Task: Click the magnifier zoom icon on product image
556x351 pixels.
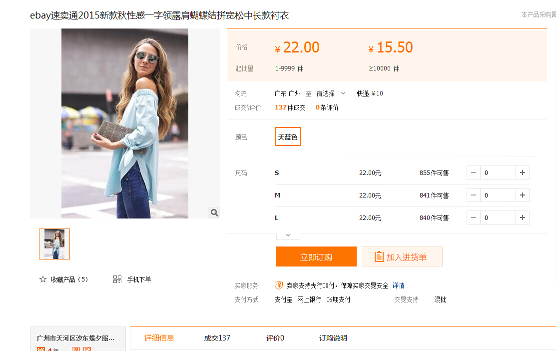Action: click(x=214, y=212)
